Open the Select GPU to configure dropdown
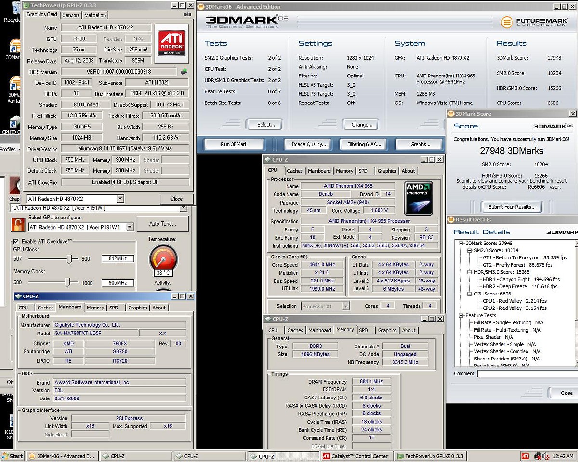This screenshot has height=462, width=578. tap(130, 227)
